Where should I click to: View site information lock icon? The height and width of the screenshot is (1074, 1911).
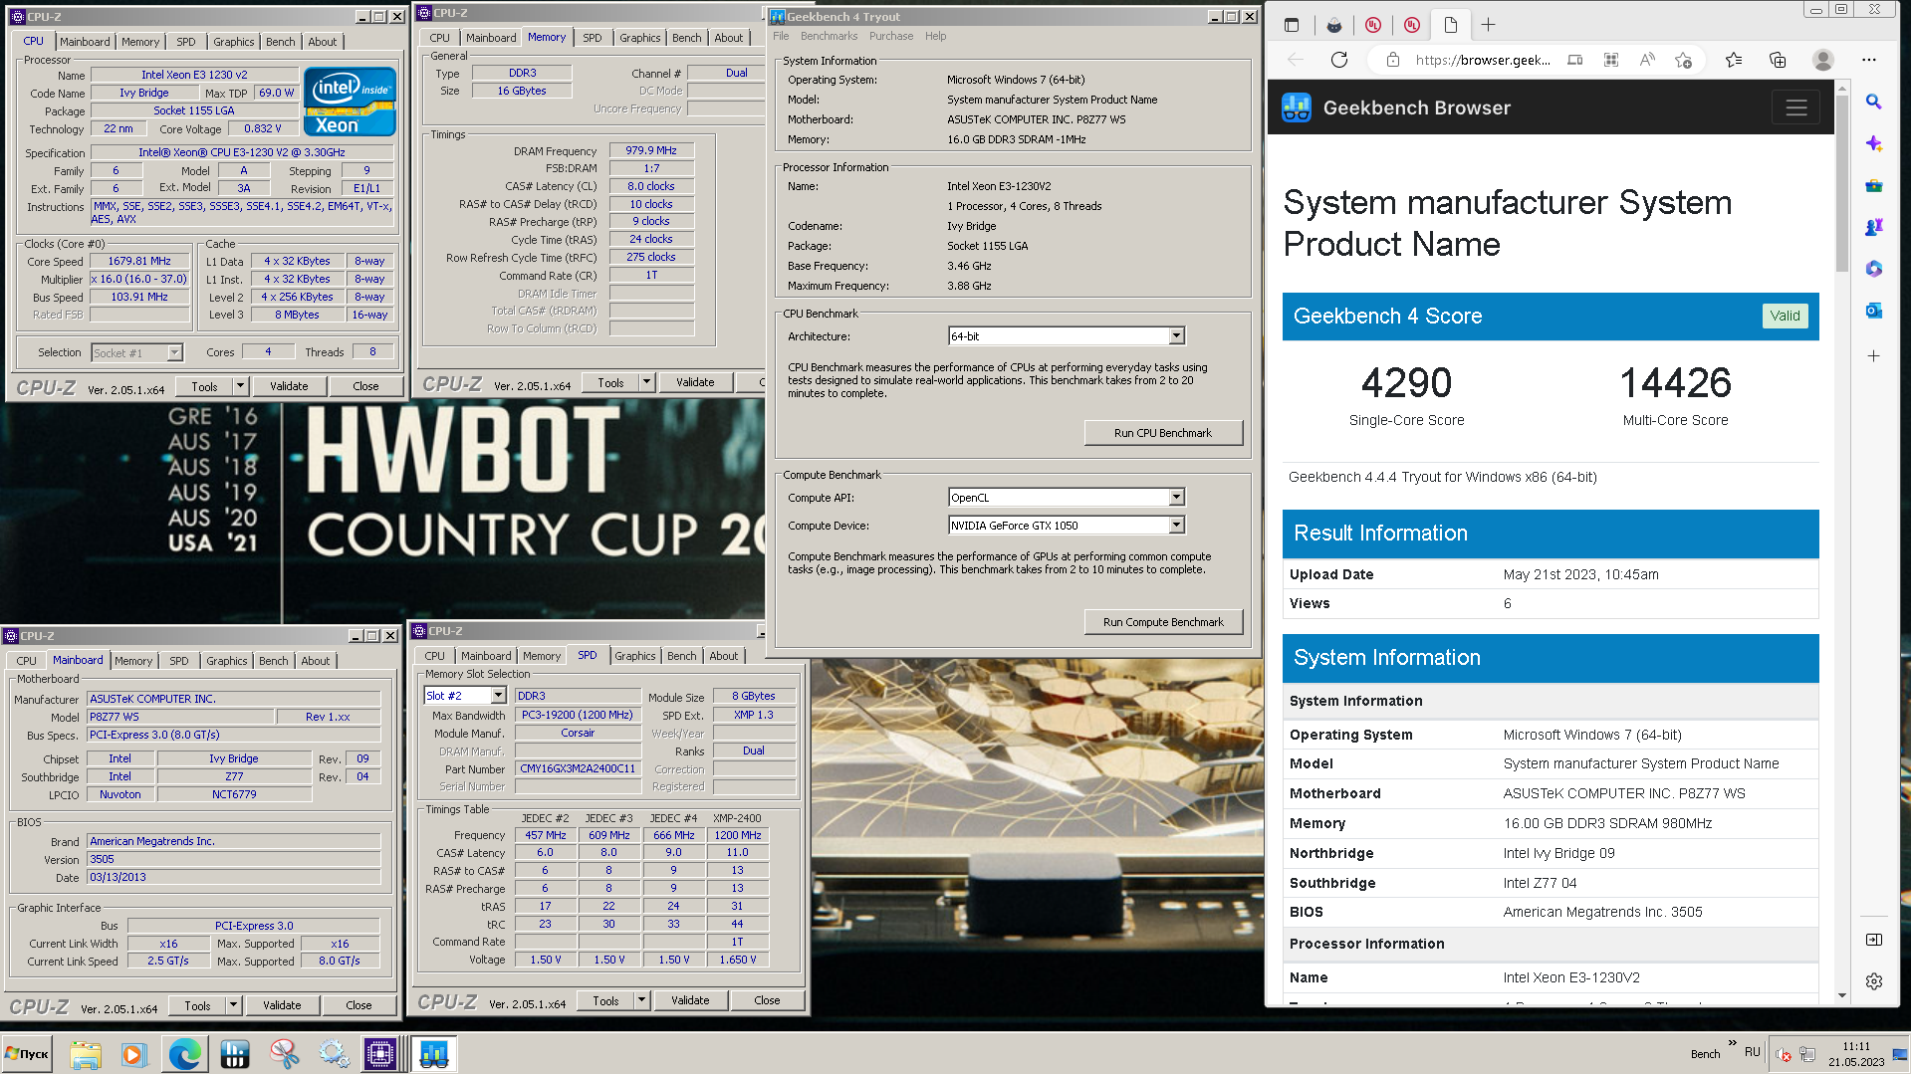tap(1393, 60)
